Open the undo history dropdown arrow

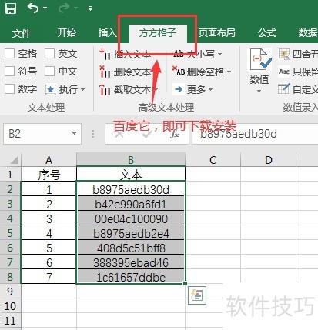point(45,8)
